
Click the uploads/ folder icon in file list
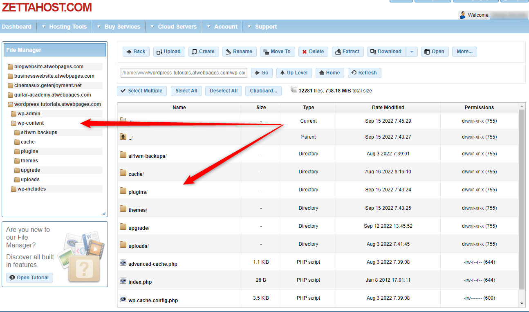tap(123, 245)
